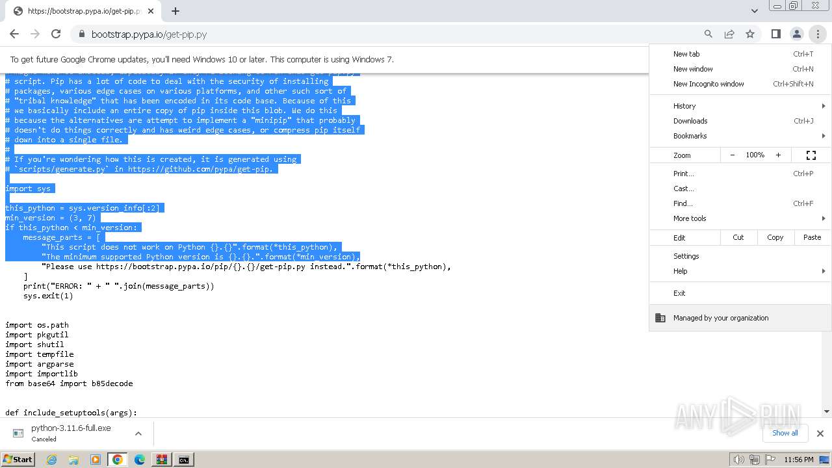Open the side panel
This screenshot has height=468, width=832.
point(775,34)
